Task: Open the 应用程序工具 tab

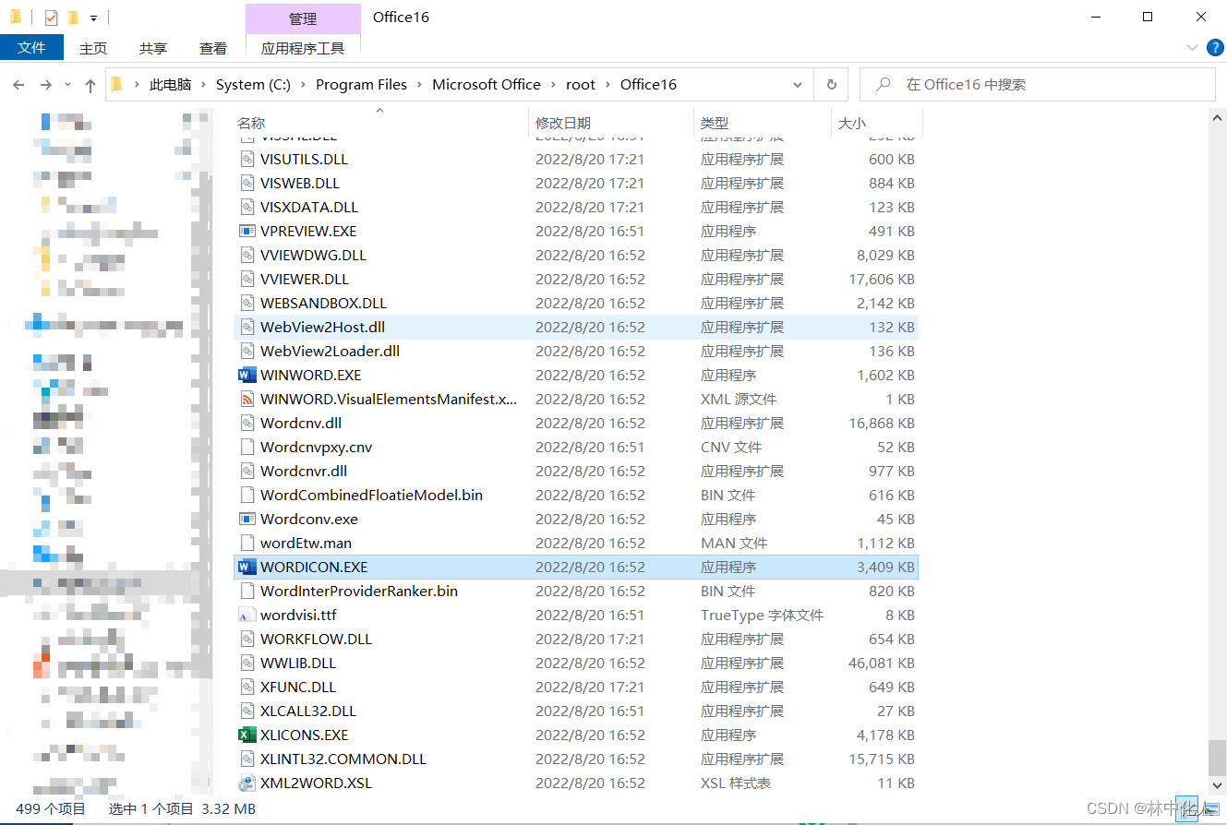Action: [303, 48]
